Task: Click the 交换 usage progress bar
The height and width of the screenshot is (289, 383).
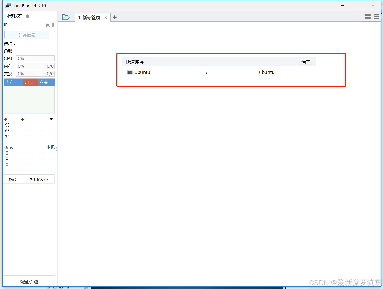Action: tap(35, 74)
